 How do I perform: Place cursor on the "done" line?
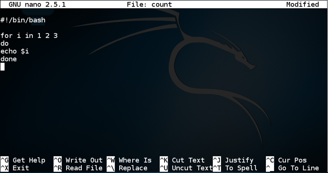(x=9, y=59)
